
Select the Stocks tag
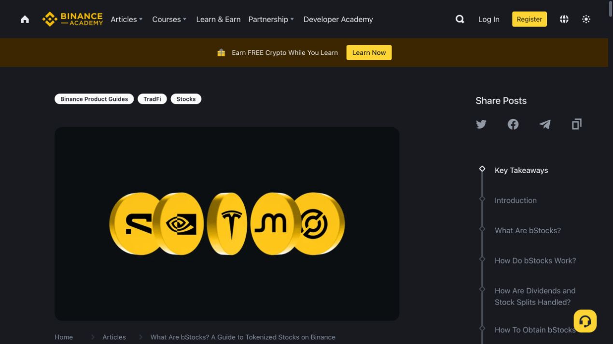tap(186, 99)
